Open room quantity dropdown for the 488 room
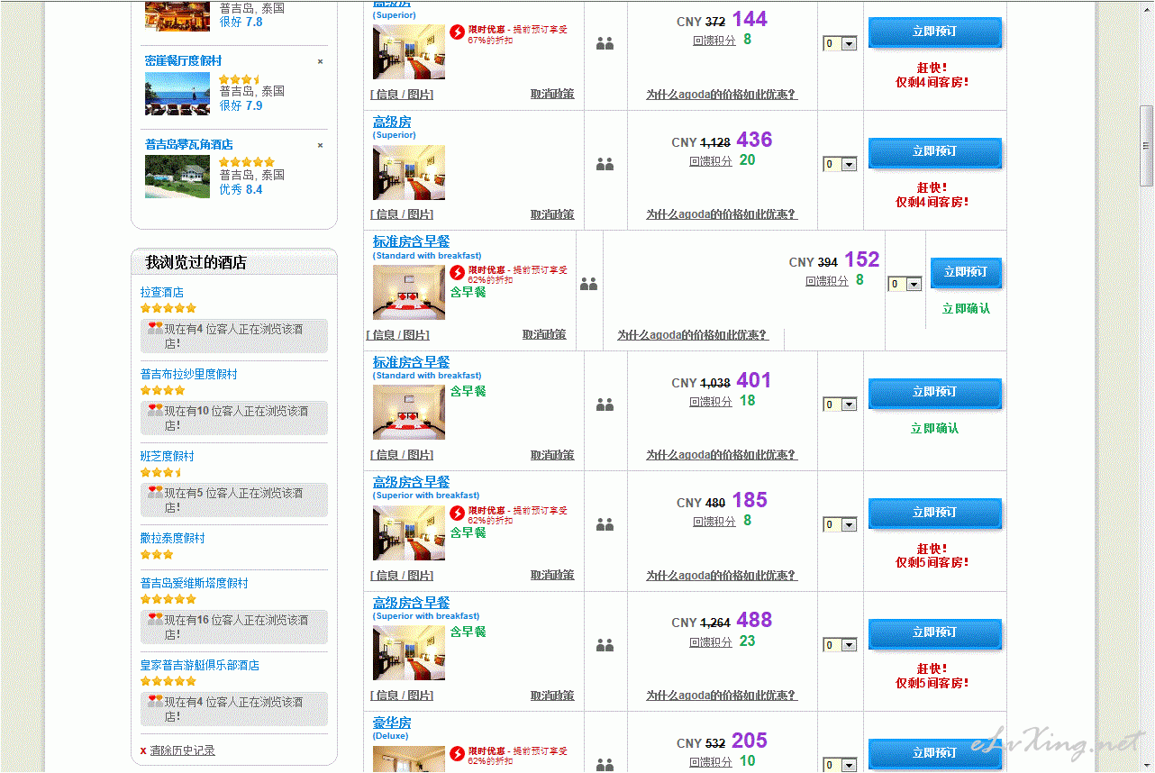Screen dimensions: 1155x773 point(840,645)
